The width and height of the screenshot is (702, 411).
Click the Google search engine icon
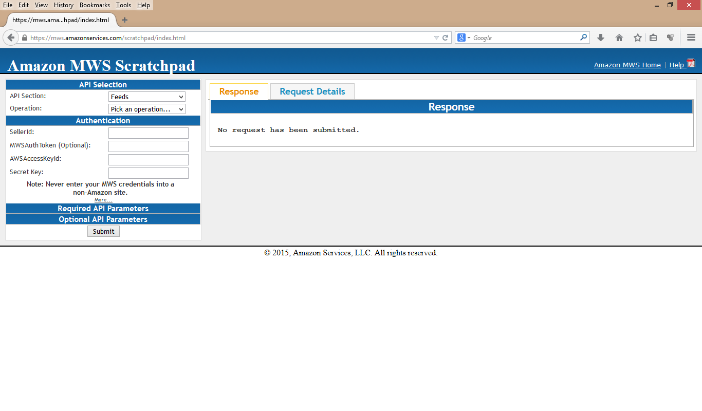pyautogui.click(x=461, y=38)
